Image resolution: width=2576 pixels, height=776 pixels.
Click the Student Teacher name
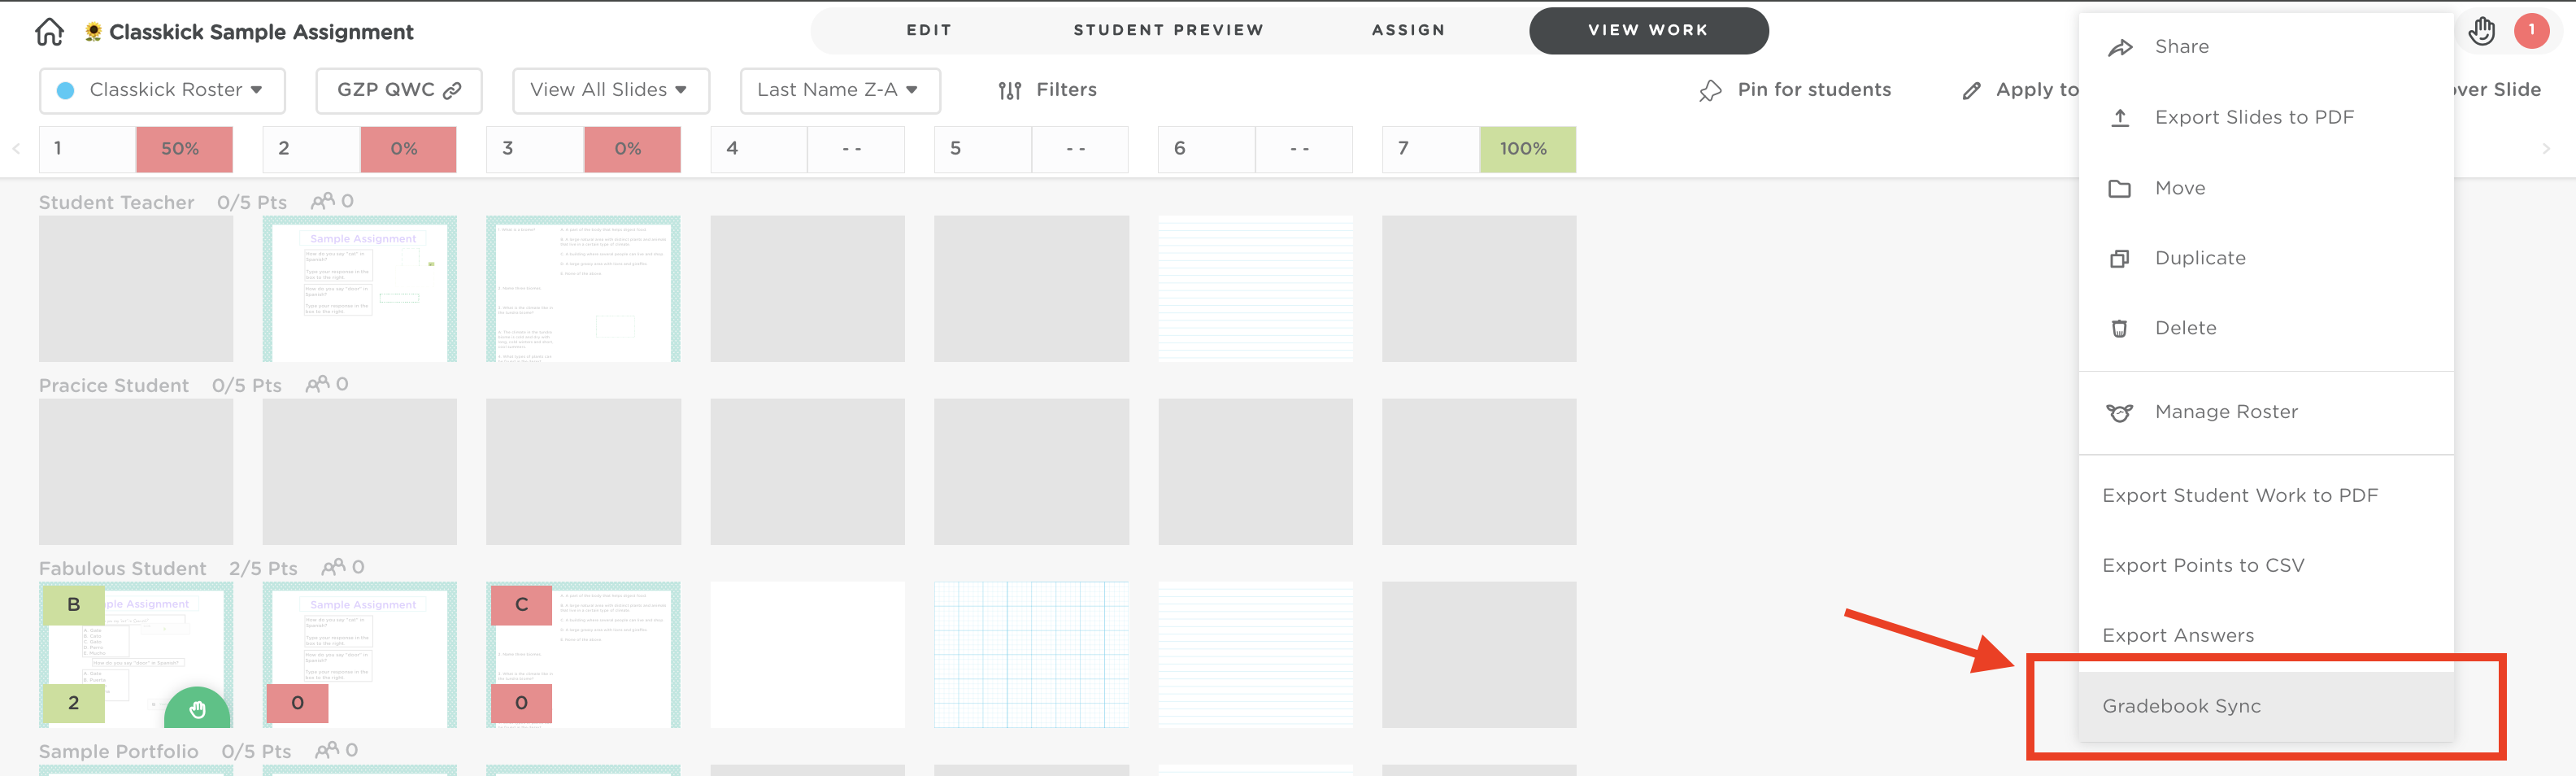click(117, 202)
